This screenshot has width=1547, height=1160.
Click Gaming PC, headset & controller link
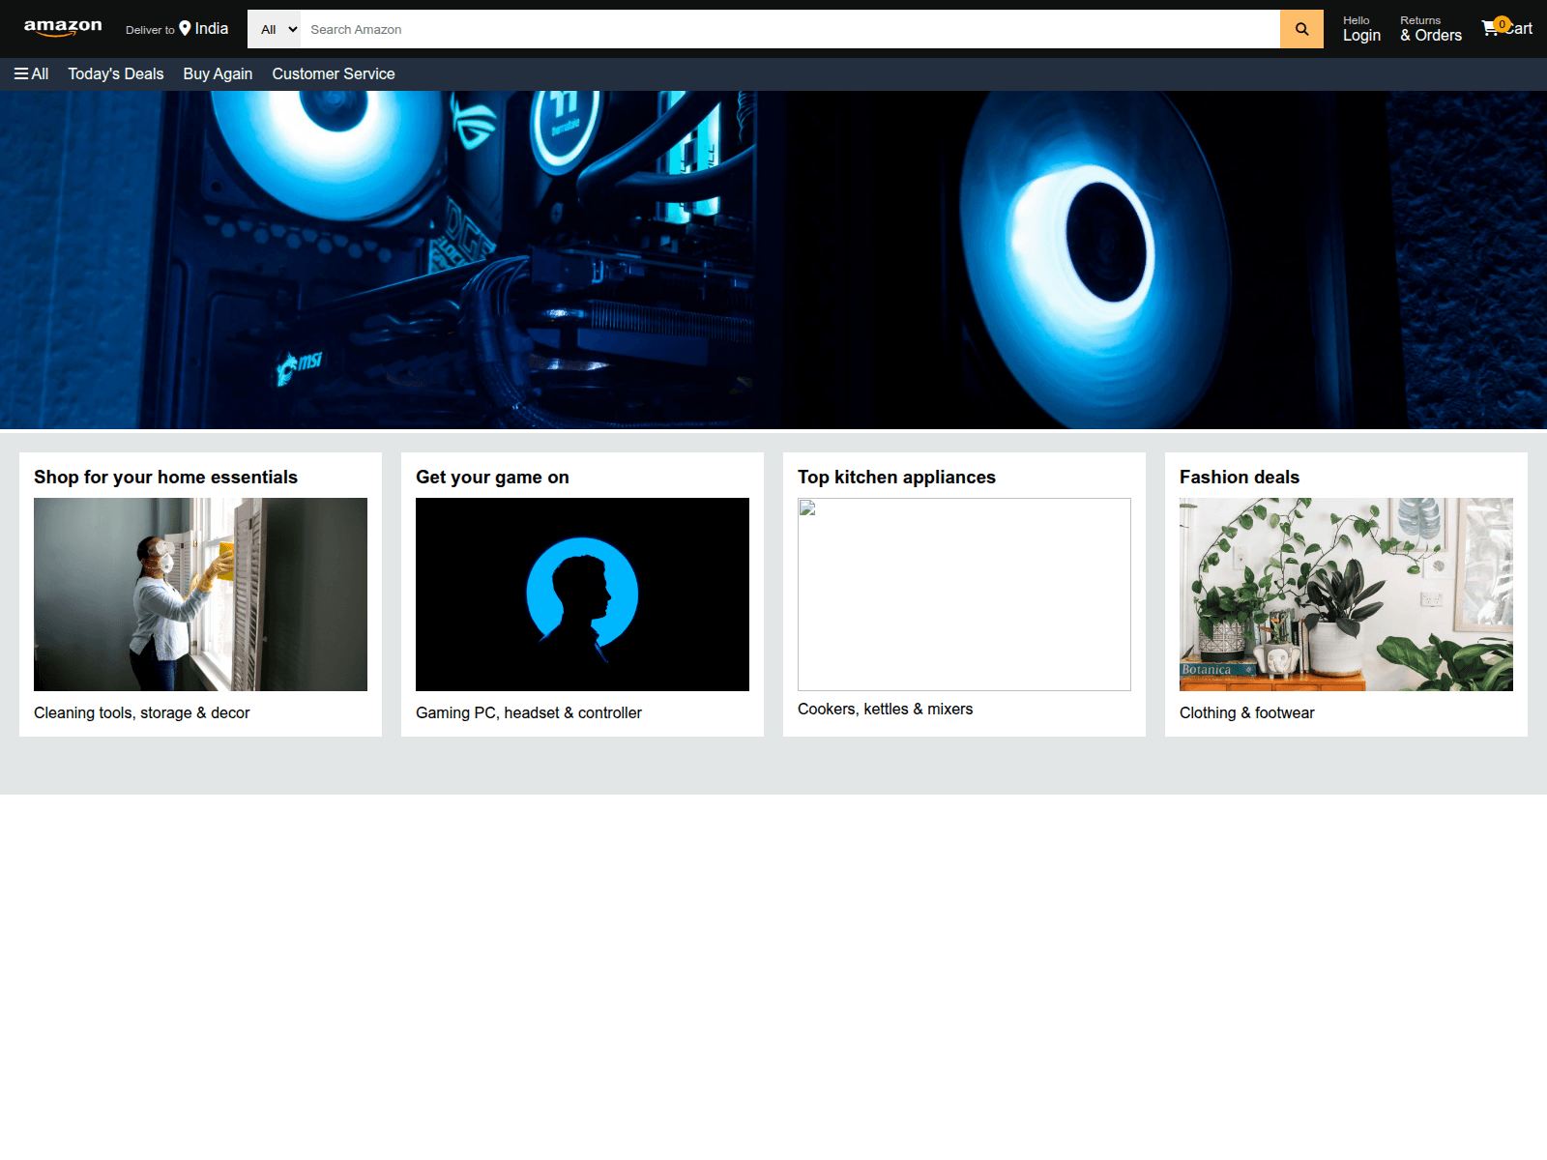click(x=528, y=712)
